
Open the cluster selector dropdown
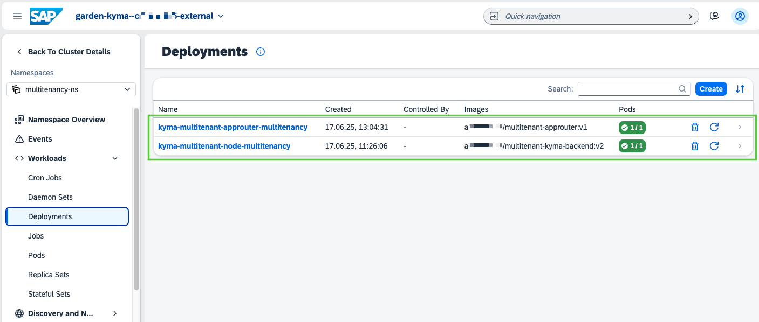150,16
